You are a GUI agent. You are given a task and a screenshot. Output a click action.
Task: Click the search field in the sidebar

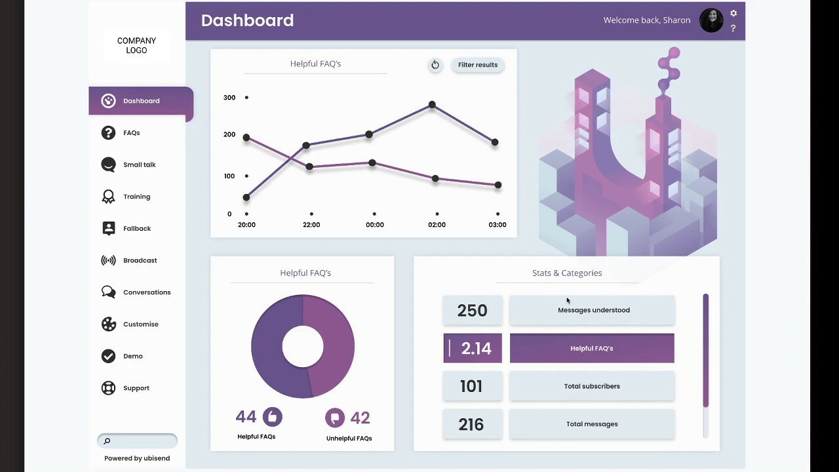pos(137,441)
